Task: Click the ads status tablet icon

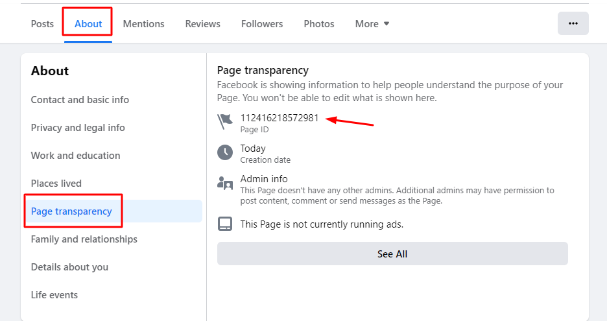Action: click(x=225, y=224)
